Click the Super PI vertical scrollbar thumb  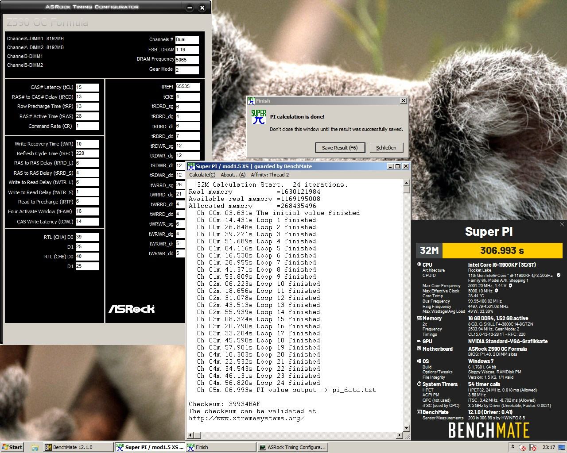407,190
